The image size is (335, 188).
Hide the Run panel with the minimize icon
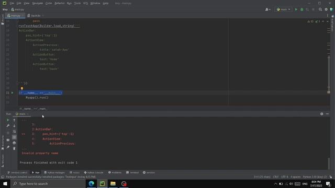pos(327,114)
